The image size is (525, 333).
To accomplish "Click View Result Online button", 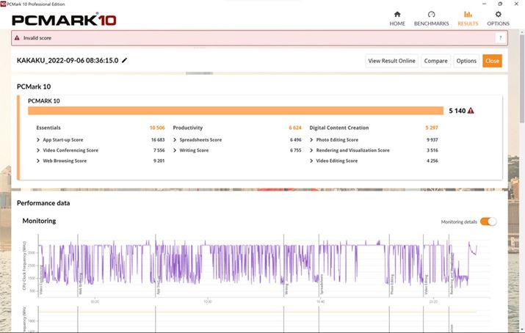I will (391, 61).
